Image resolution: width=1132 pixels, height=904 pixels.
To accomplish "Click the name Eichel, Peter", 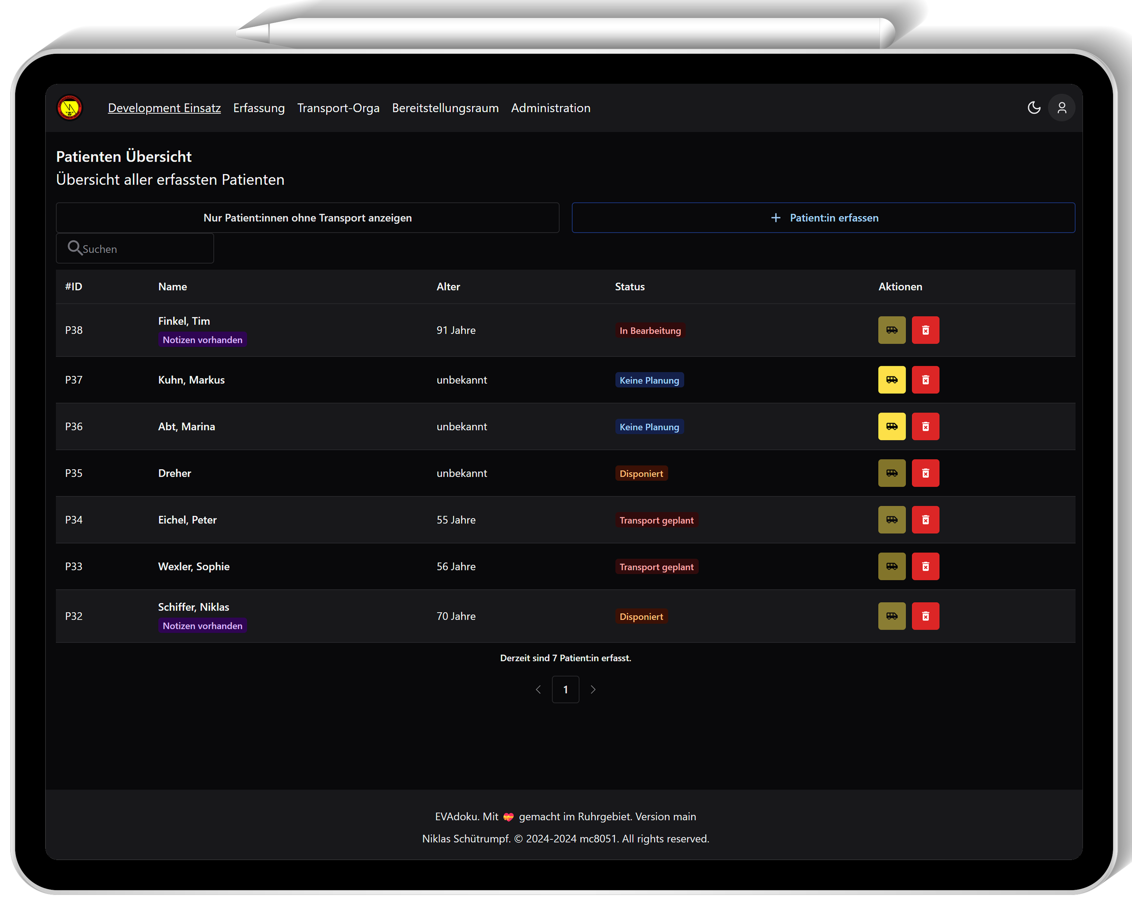I will pos(187,520).
